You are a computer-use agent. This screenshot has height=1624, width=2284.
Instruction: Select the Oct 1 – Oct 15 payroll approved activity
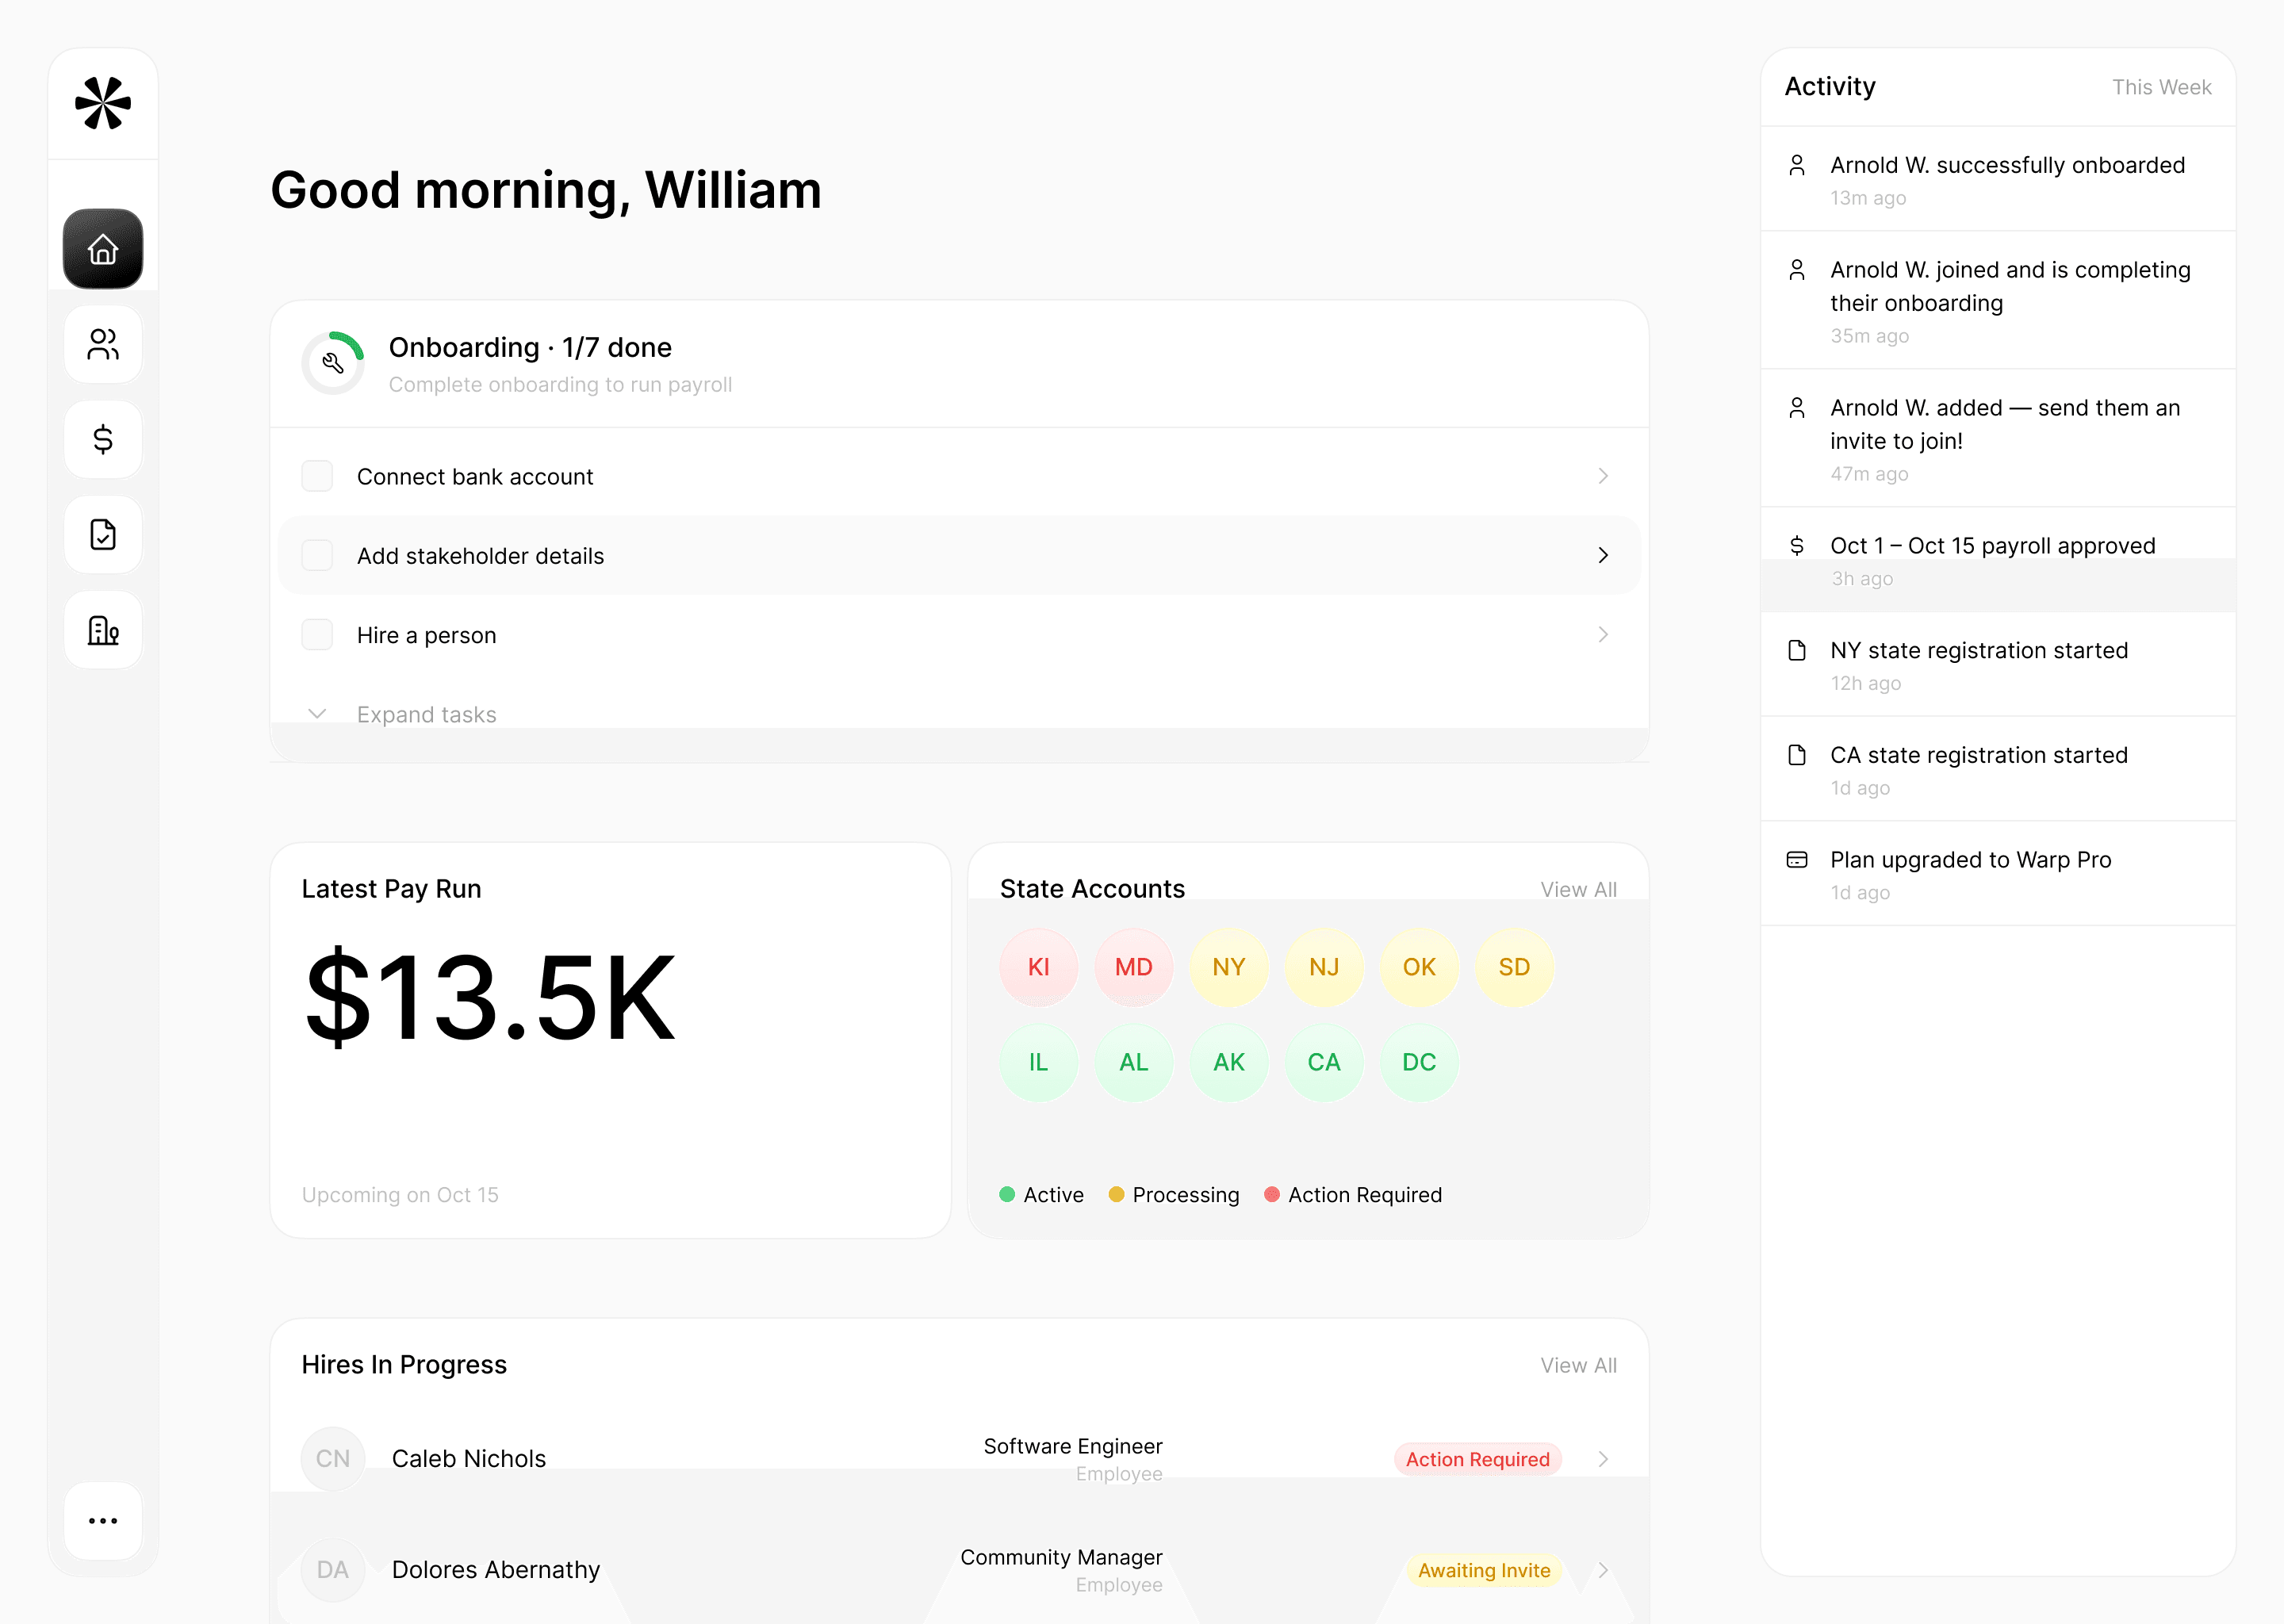[x=1991, y=546]
